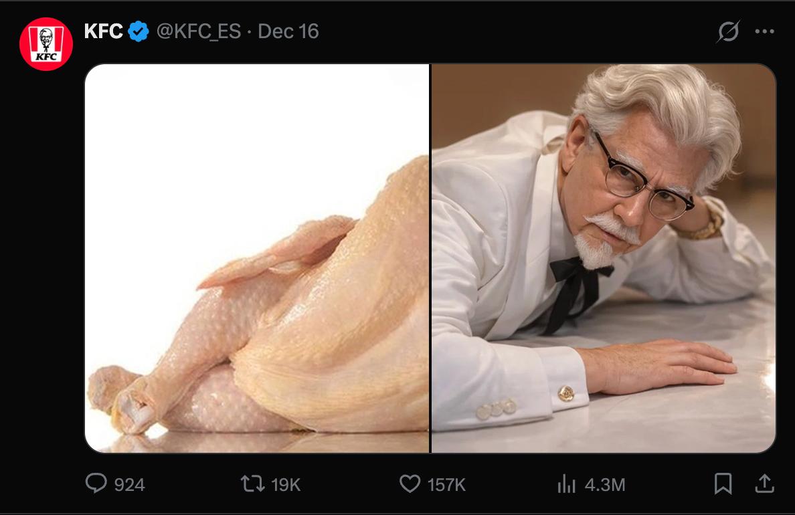Screen dimensions: 795x515
Task: Click the 924 replies count
Action: 129,484
